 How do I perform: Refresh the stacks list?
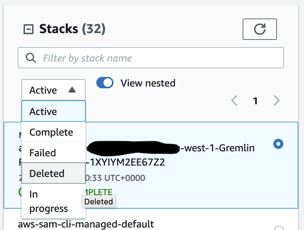click(x=260, y=29)
